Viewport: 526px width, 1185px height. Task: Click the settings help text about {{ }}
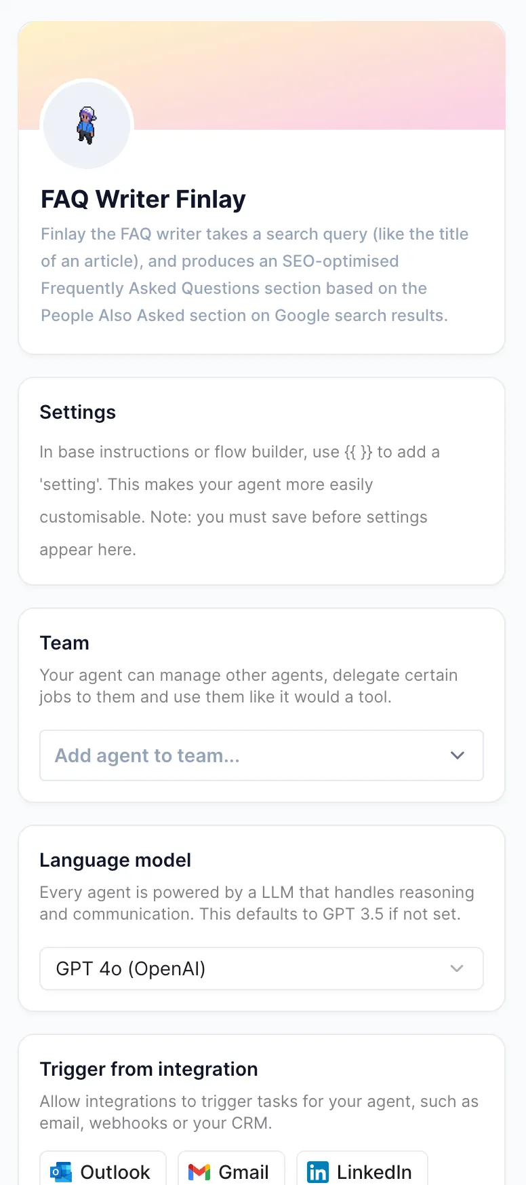point(239,500)
